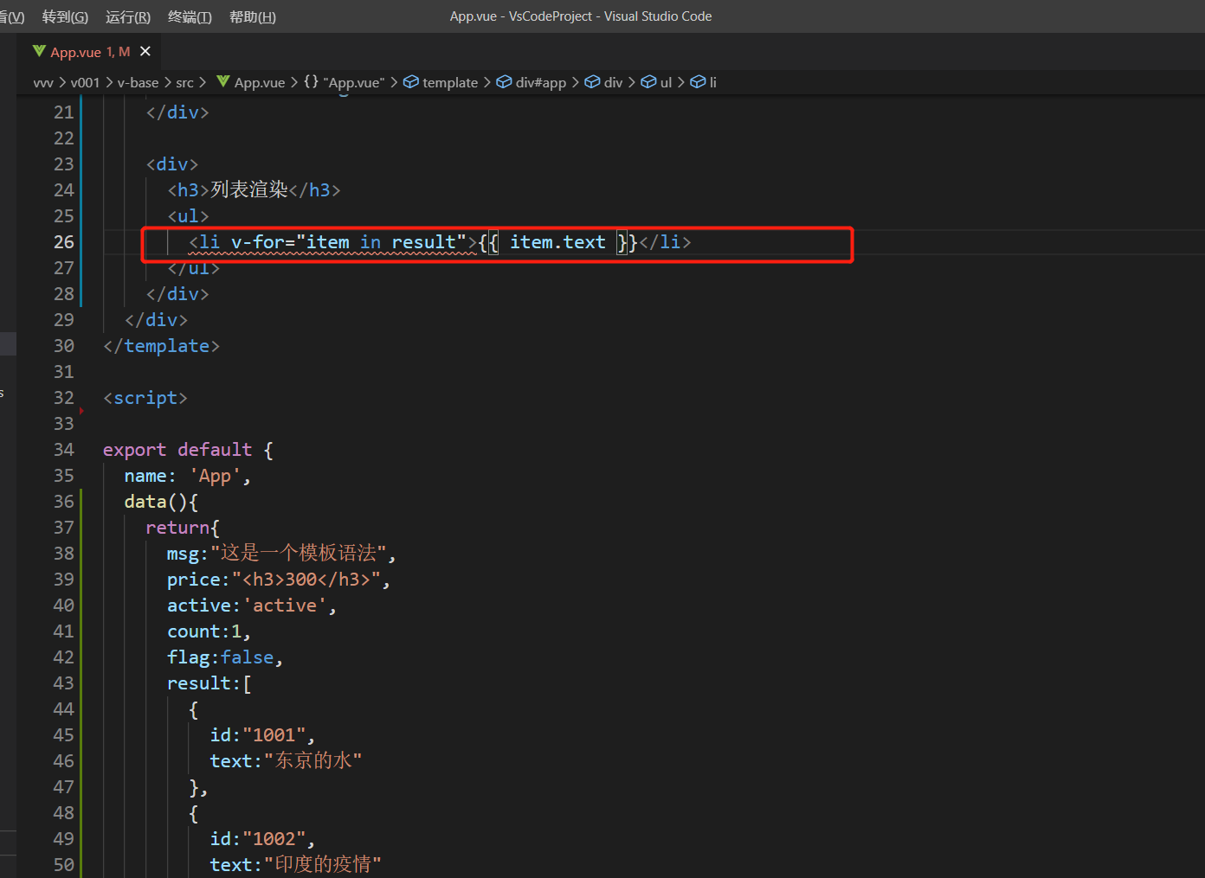Click the opening script tag

point(145,398)
